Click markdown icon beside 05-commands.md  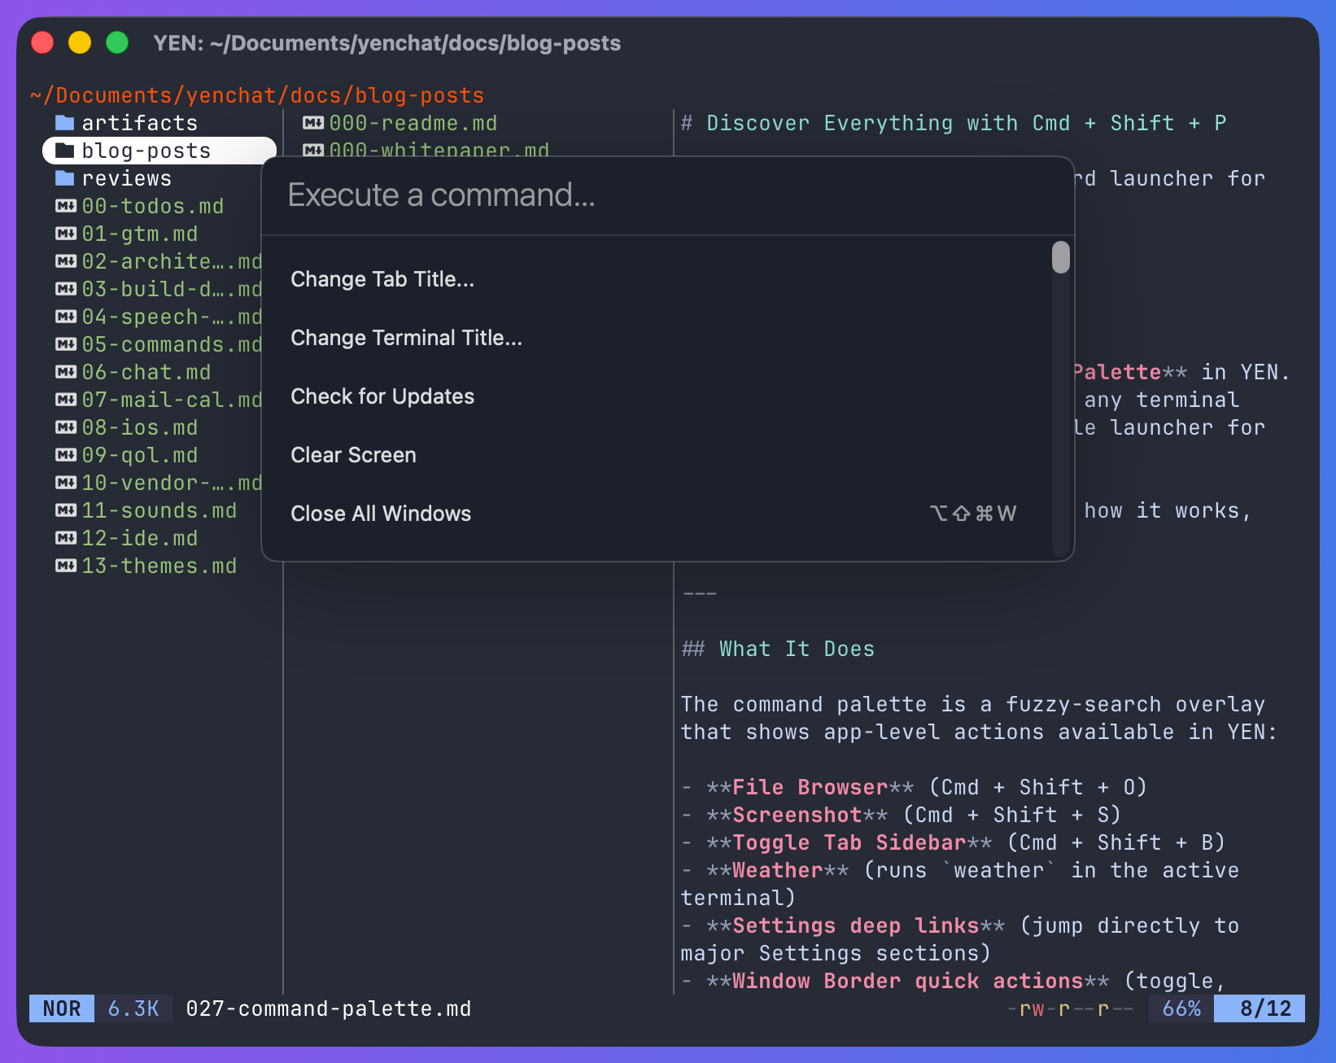pyautogui.click(x=66, y=344)
